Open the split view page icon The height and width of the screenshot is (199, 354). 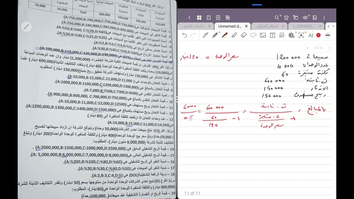(x=315, y=18)
